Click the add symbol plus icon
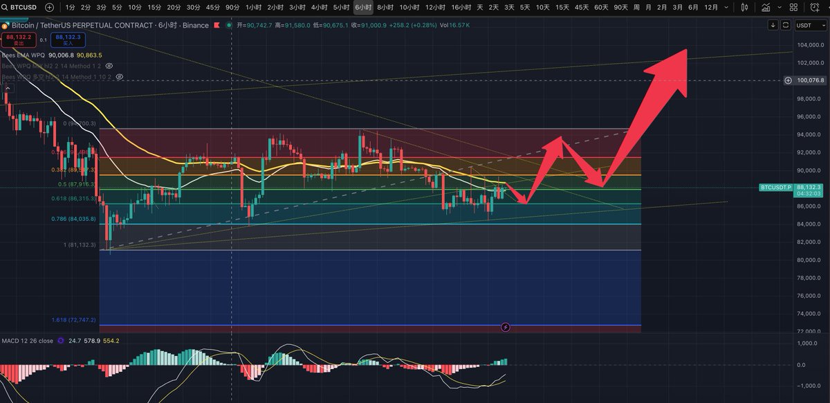Image resolution: width=830 pixels, height=403 pixels. [x=49, y=8]
